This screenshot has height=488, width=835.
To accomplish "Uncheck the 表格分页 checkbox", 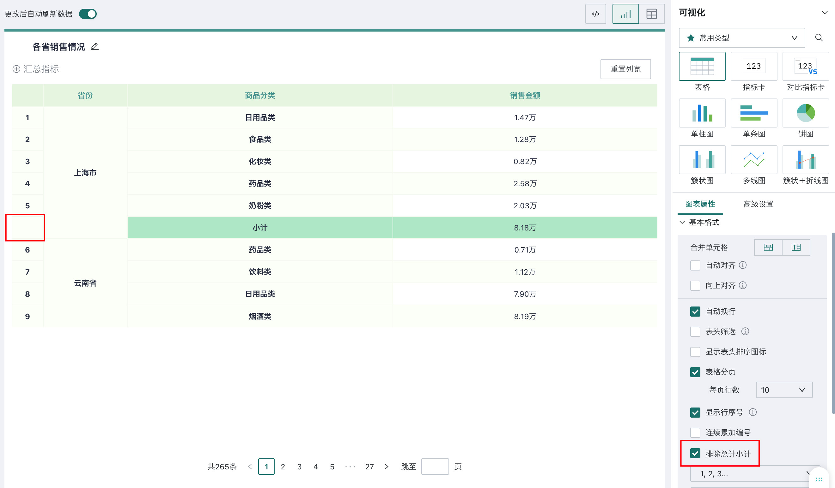I will pyautogui.click(x=695, y=372).
